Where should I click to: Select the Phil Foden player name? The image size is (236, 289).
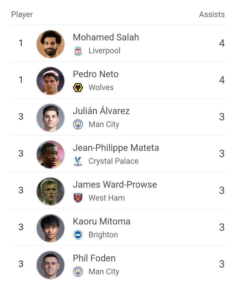[x=94, y=258]
